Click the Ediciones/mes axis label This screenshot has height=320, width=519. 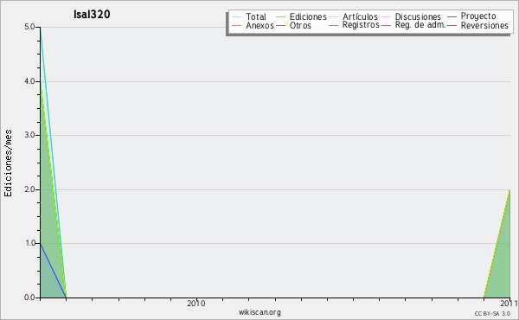pyautogui.click(x=8, y=163)
